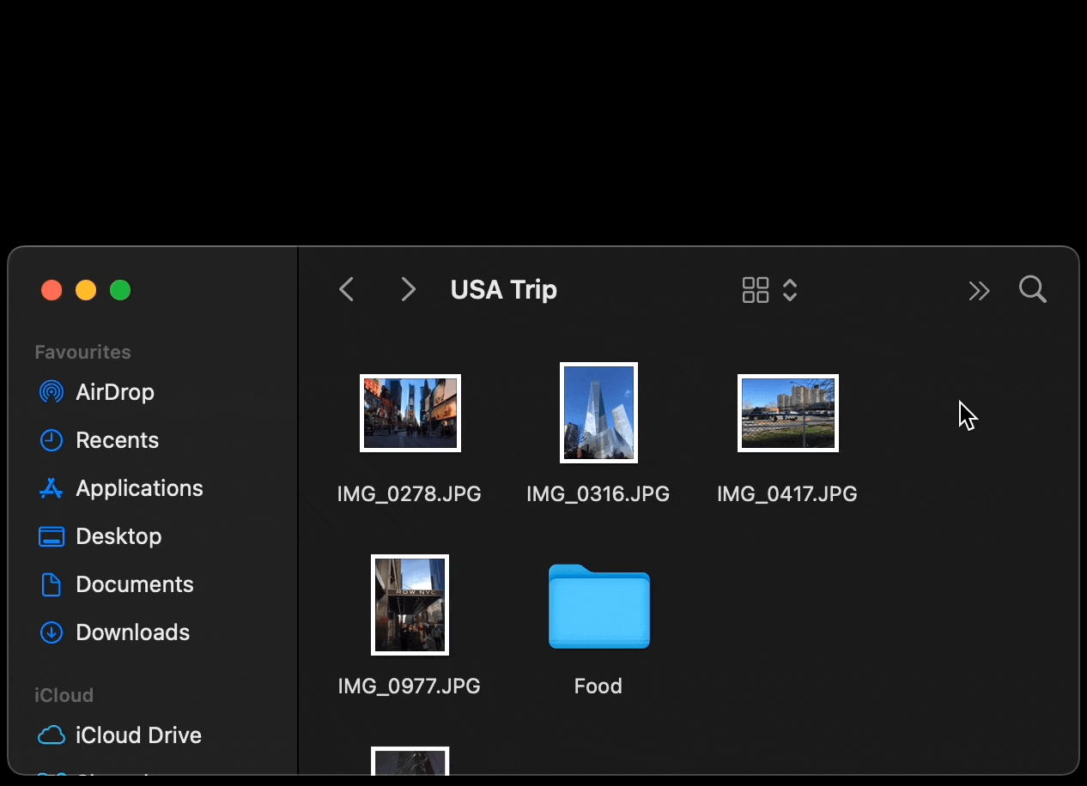
Task: Switch view using the icon grid button
Action: point(756,290)
